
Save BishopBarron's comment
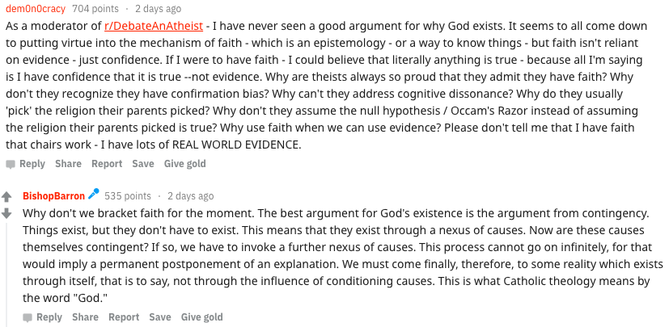click(160, 317)
